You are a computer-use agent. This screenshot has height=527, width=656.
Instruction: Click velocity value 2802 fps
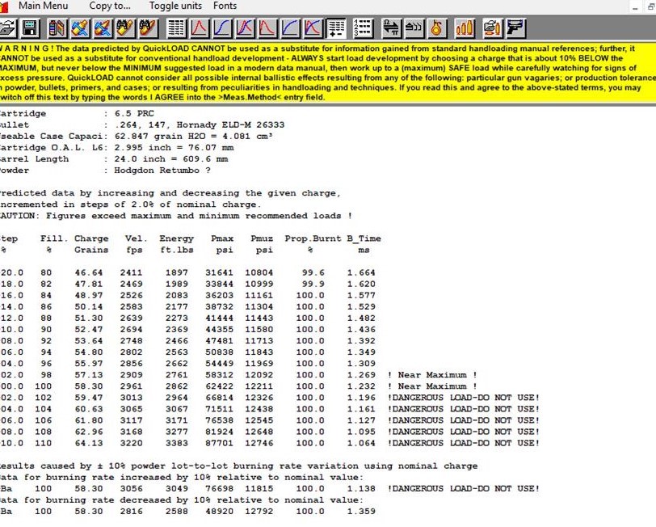(131, 352)
